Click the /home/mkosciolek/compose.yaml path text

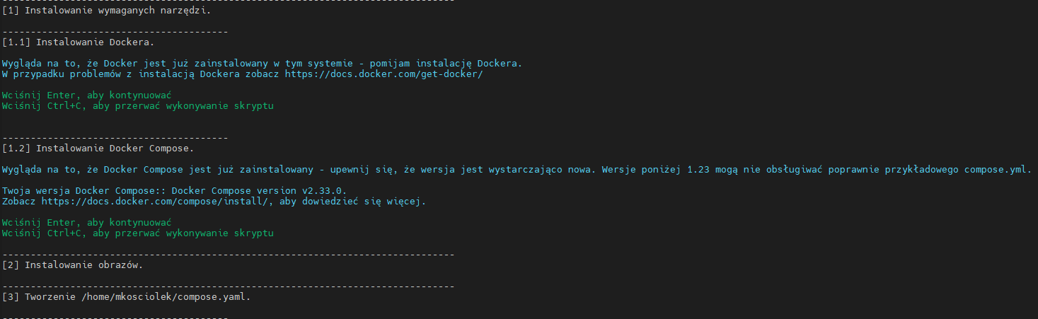point(163,297)
